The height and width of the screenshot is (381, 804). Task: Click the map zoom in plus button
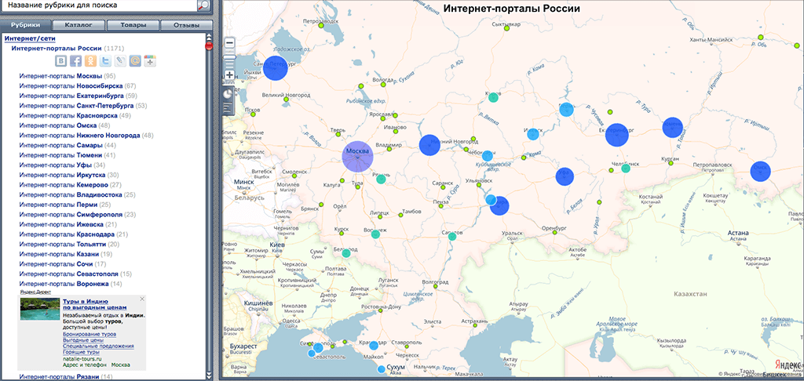click(230, 76)
